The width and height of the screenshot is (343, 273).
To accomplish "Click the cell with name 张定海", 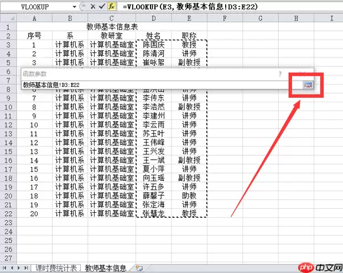I will click(154, 205).
